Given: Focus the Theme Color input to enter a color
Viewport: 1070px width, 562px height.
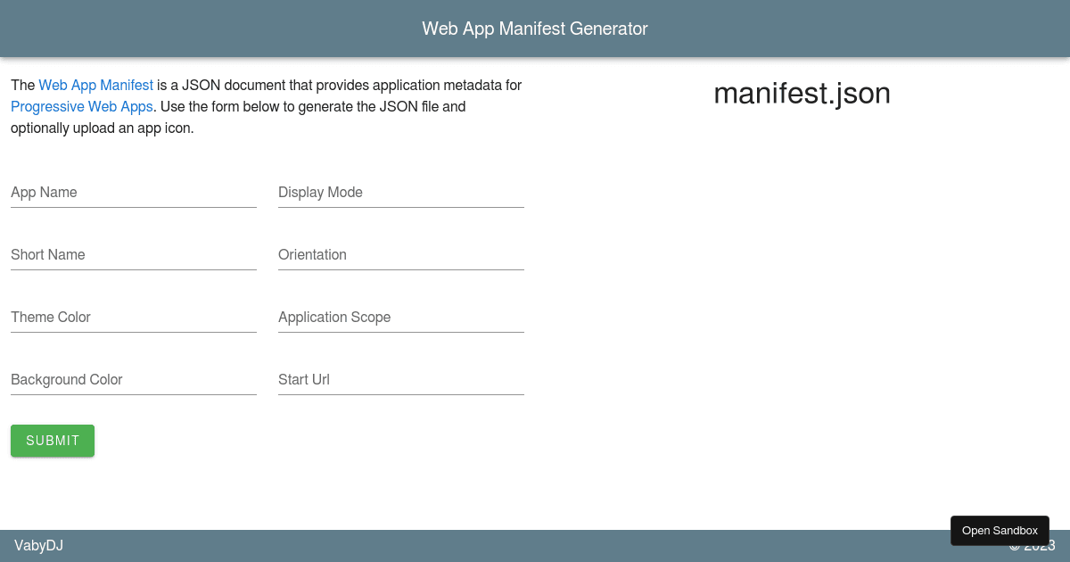Looking at the screenshot, I should pos(133,318).
